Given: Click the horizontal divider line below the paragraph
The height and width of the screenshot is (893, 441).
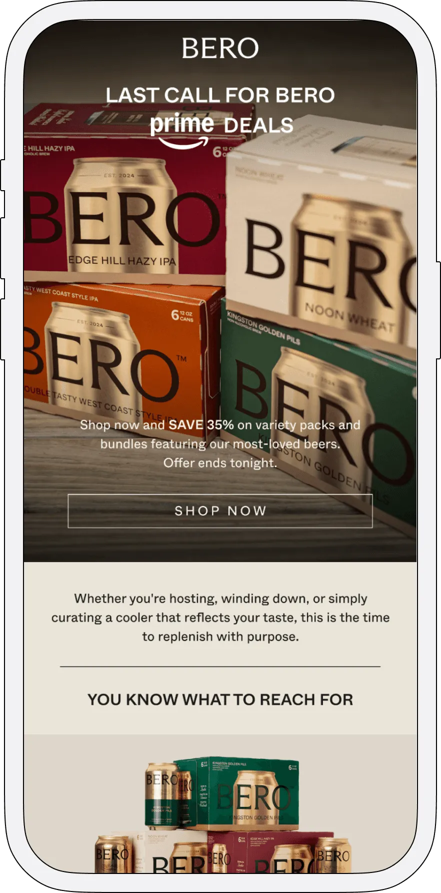Looking at the screenshot, I should pos(220,667).
